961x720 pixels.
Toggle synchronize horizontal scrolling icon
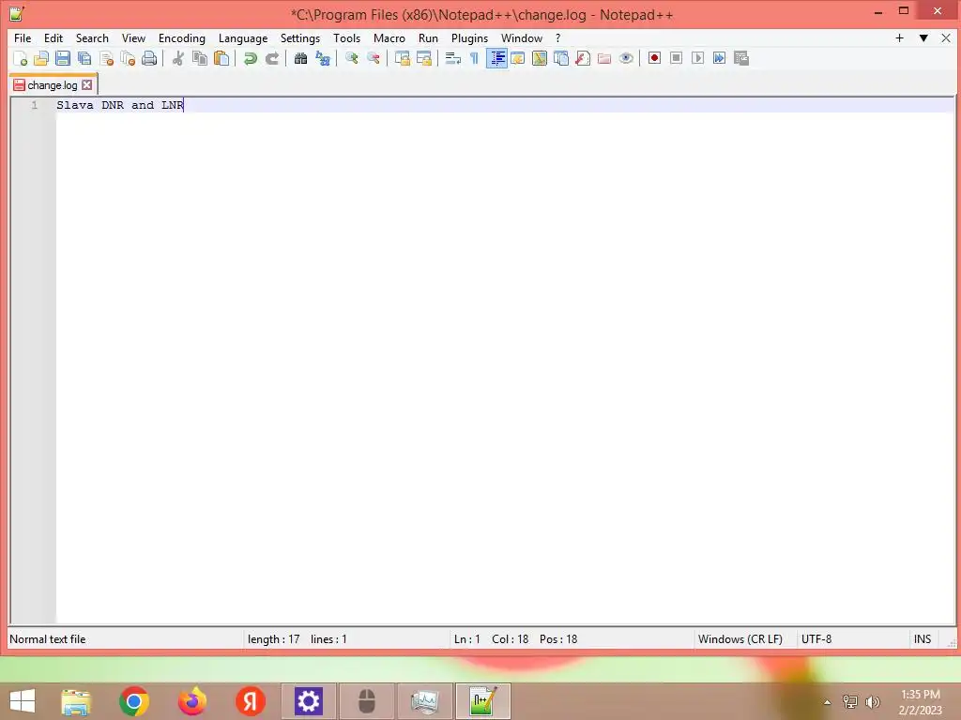(423, 59)
